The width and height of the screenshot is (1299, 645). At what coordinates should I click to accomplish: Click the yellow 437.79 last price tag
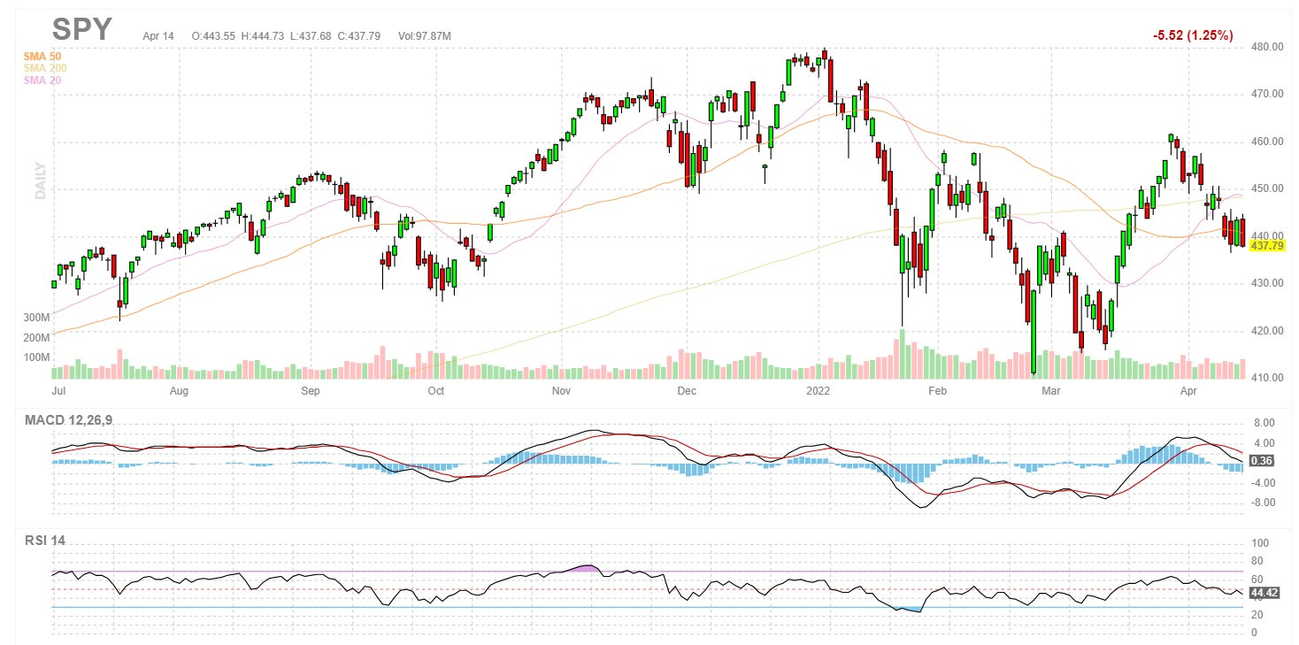click(x=1265, y=245)
